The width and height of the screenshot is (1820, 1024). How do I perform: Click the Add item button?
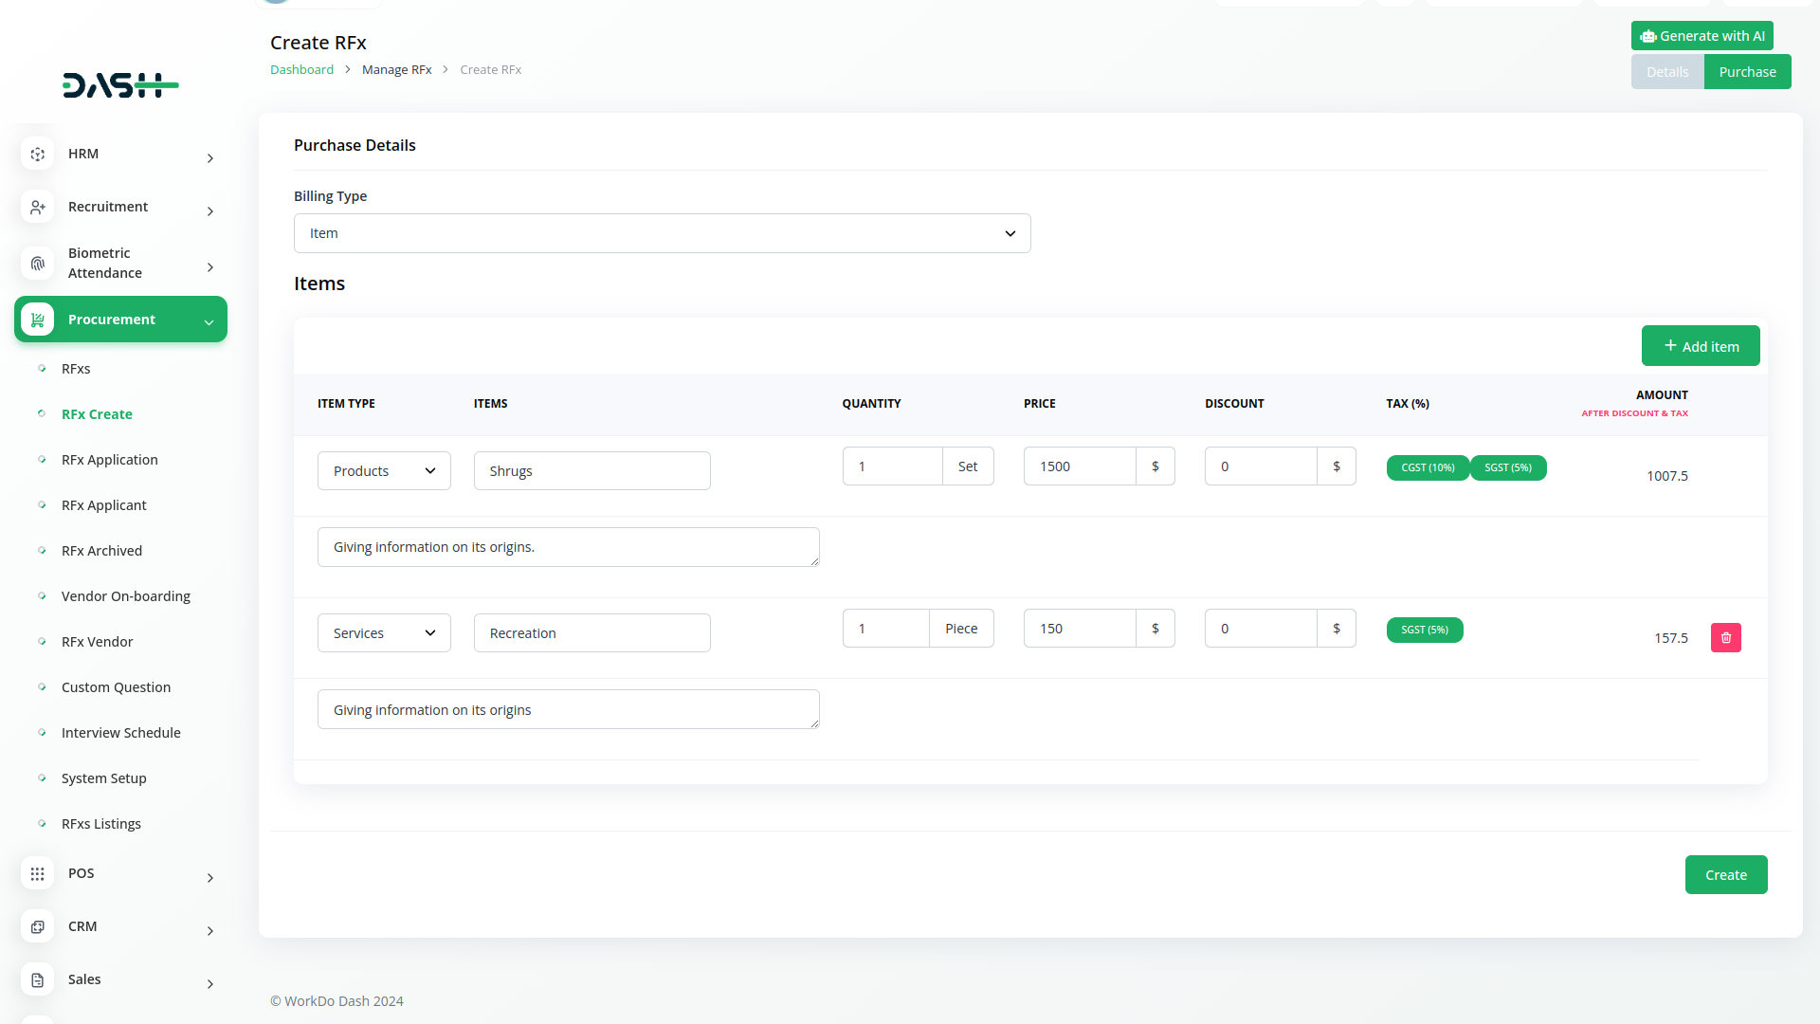(x=1700, y=346)
